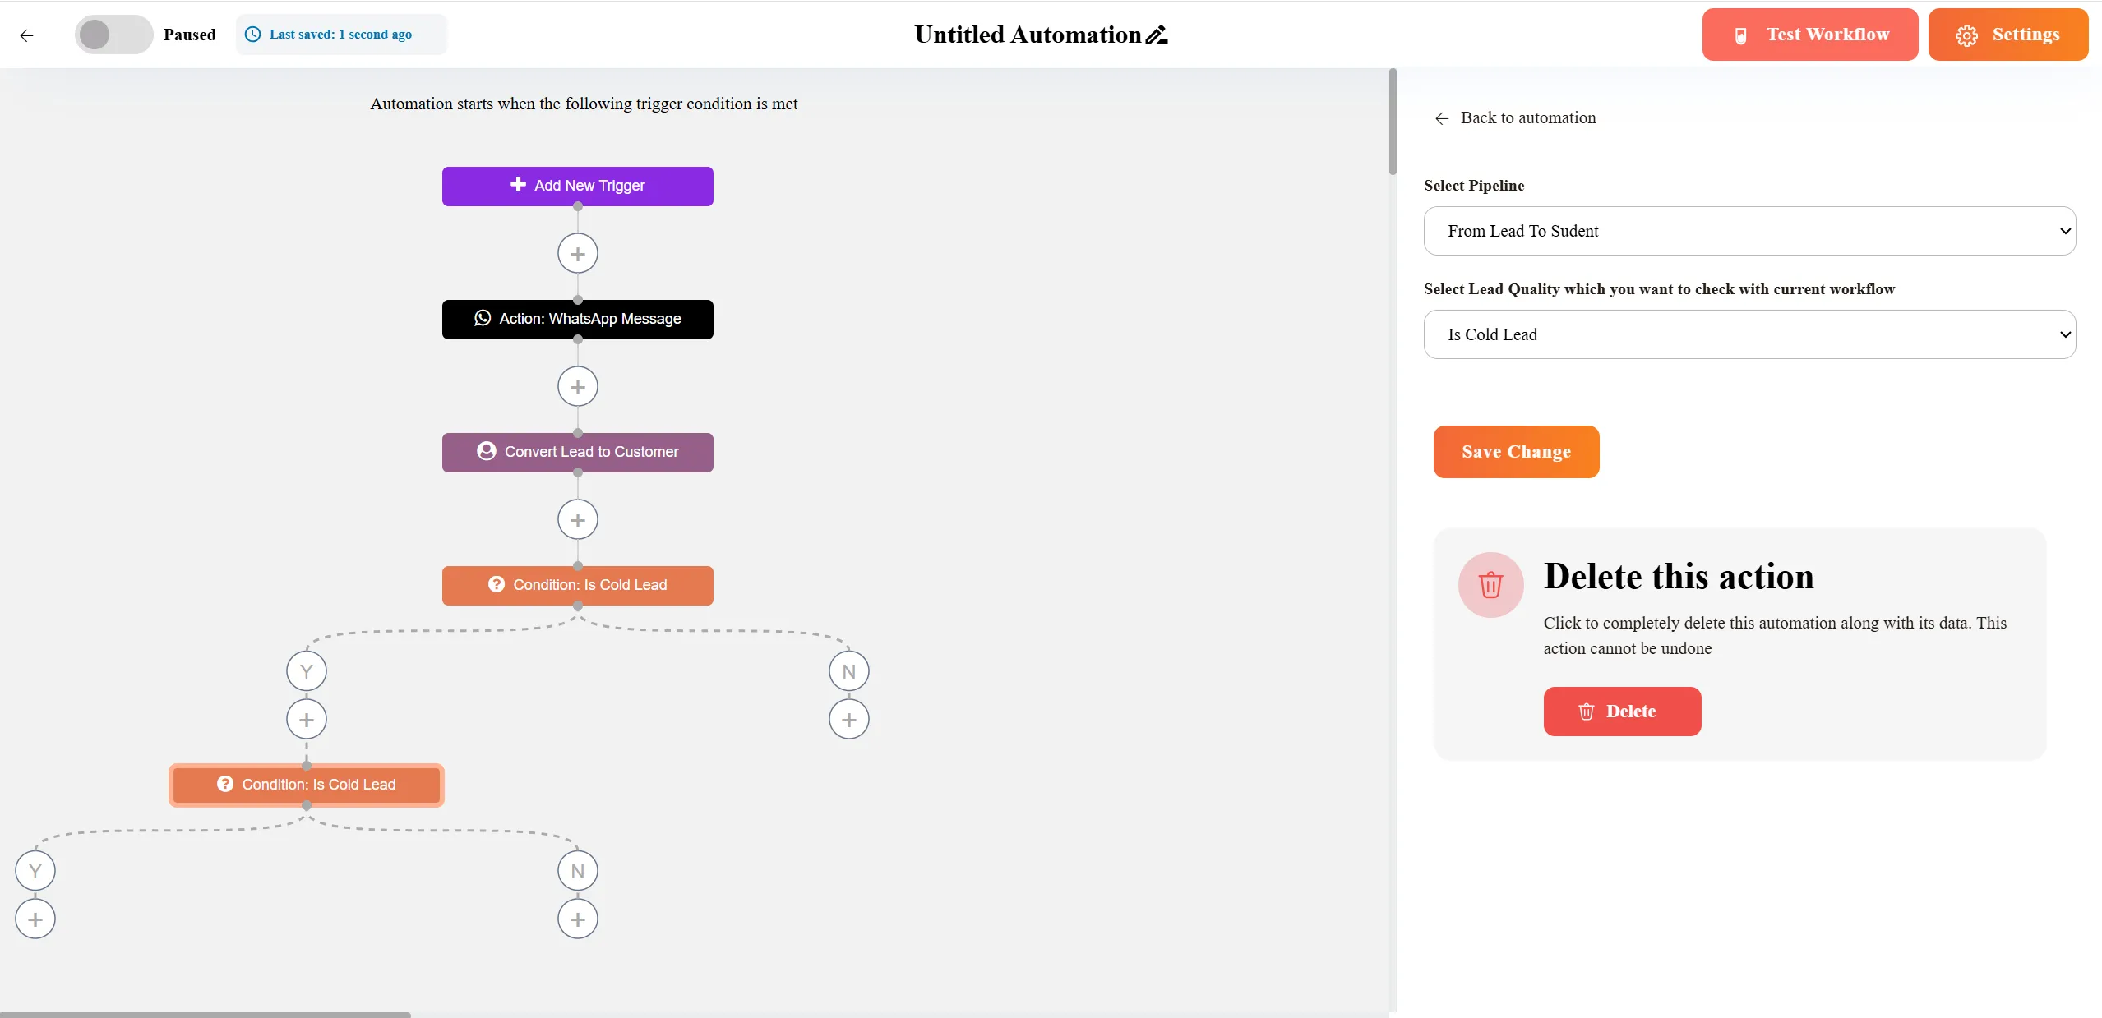Click the Save Change button

(x=1515, y=452)
